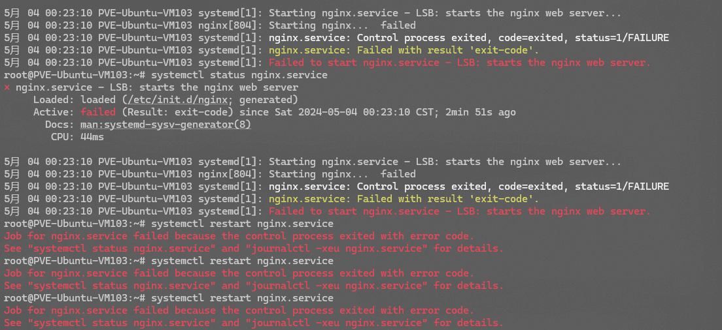Click the '(Result: exit-code)' text
The image size is (722, 330).
tap(177, 112)
